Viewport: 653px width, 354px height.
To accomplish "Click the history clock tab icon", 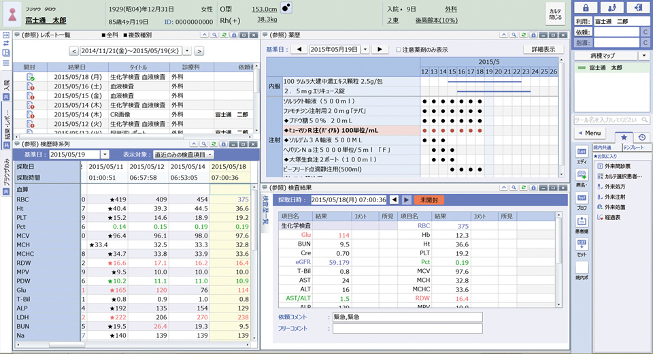I will (641, 138).
